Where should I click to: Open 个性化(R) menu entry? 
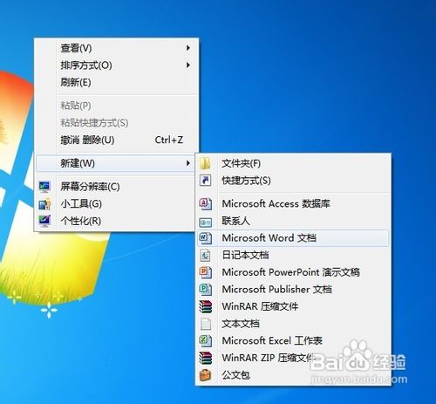click(x=116, y=221)
